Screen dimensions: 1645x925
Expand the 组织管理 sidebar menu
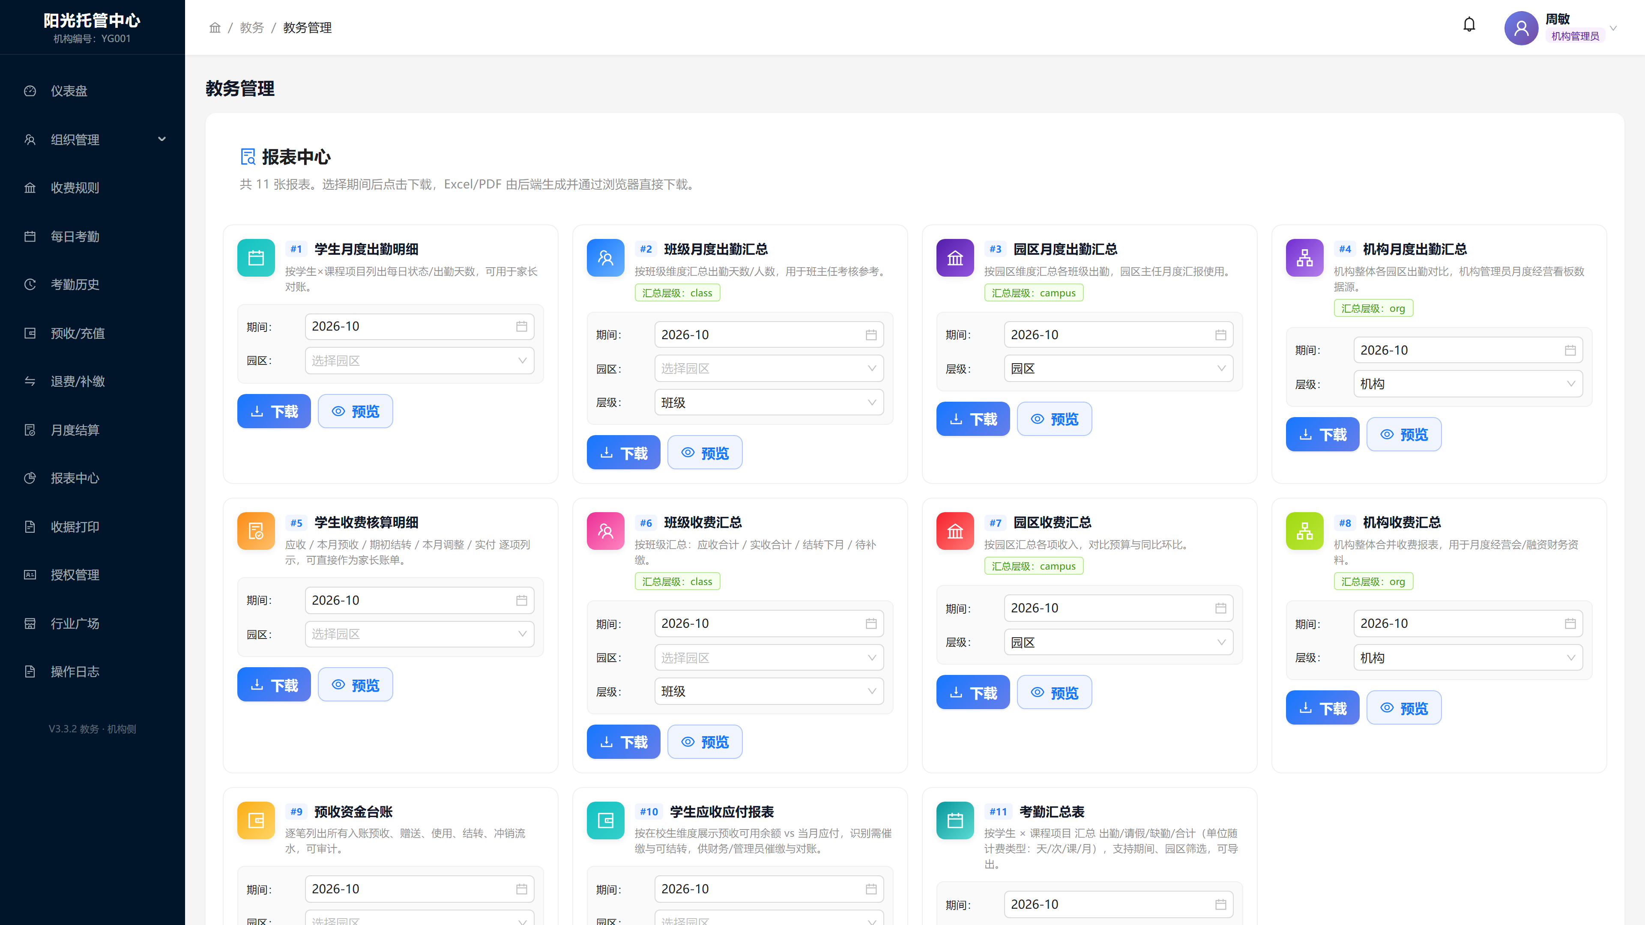tap(93, 139)
